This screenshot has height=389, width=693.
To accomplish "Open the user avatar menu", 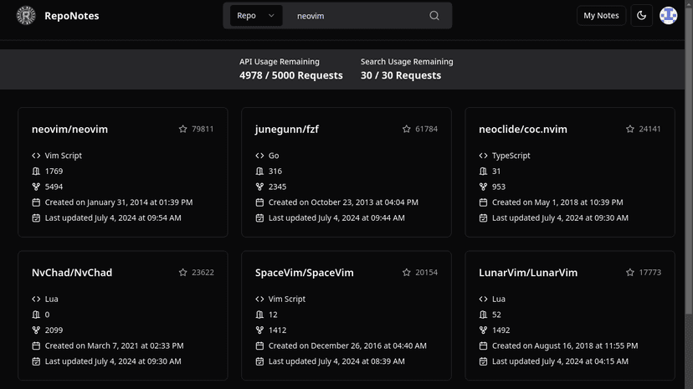I will click(x=668, y=15).
